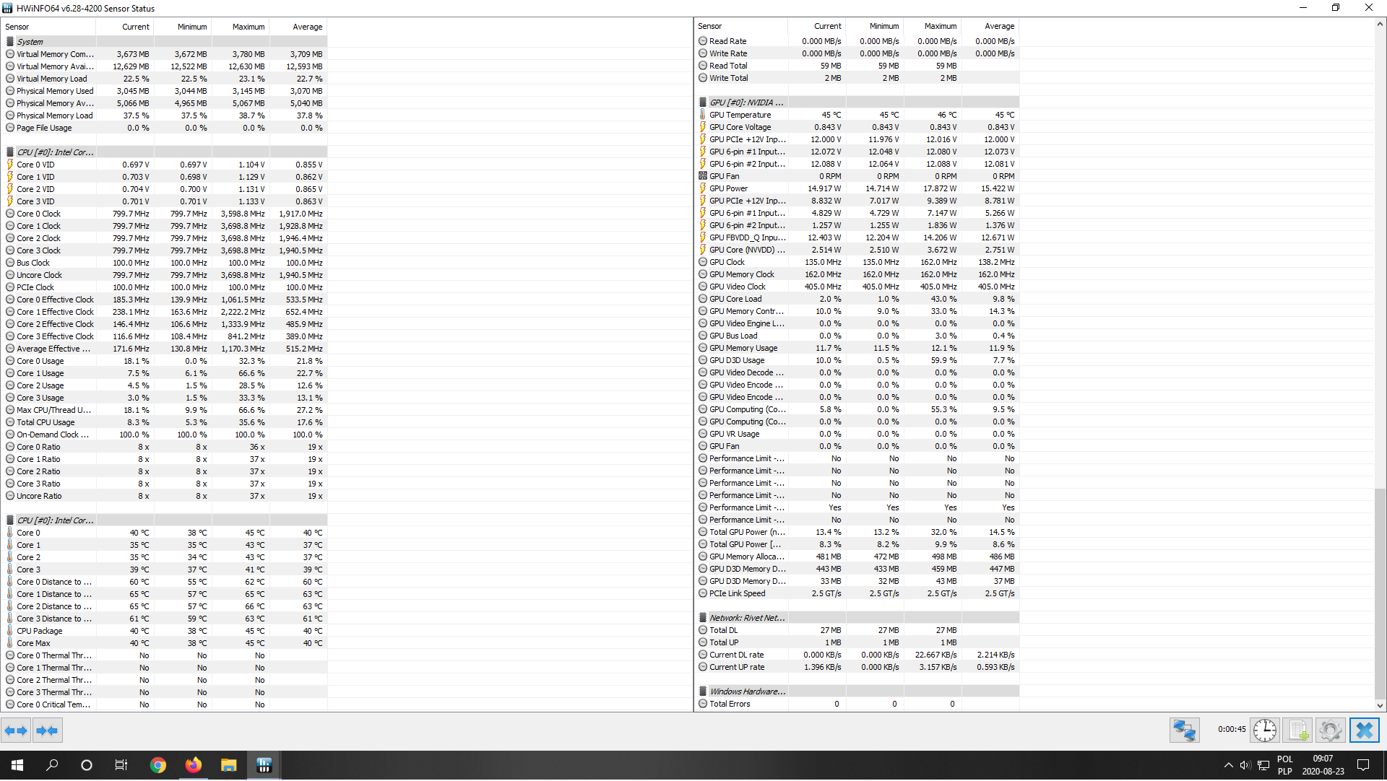This screenshot has width=1387, height=781.
Task: Open the notification center
Action: point(1363,766)
